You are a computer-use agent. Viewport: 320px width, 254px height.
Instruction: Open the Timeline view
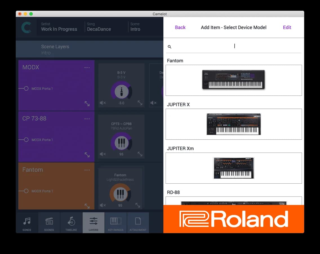71,223
